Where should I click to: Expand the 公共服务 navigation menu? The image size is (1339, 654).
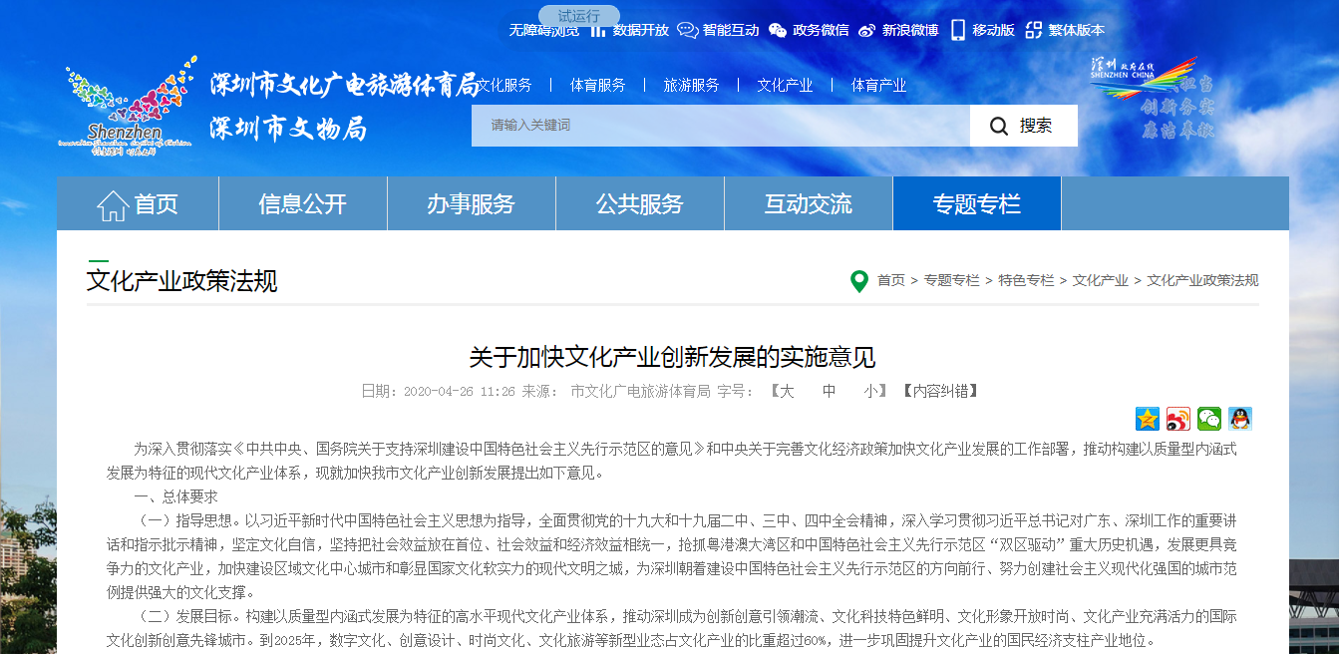pos(639,204)
